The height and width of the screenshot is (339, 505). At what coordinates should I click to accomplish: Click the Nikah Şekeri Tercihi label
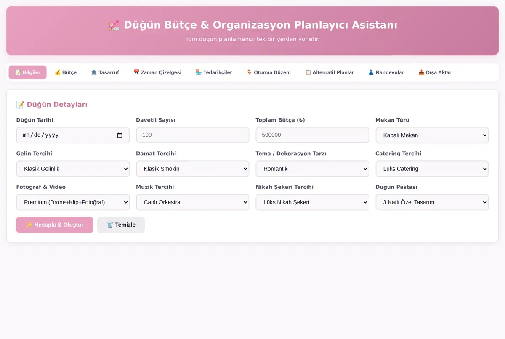284,187
